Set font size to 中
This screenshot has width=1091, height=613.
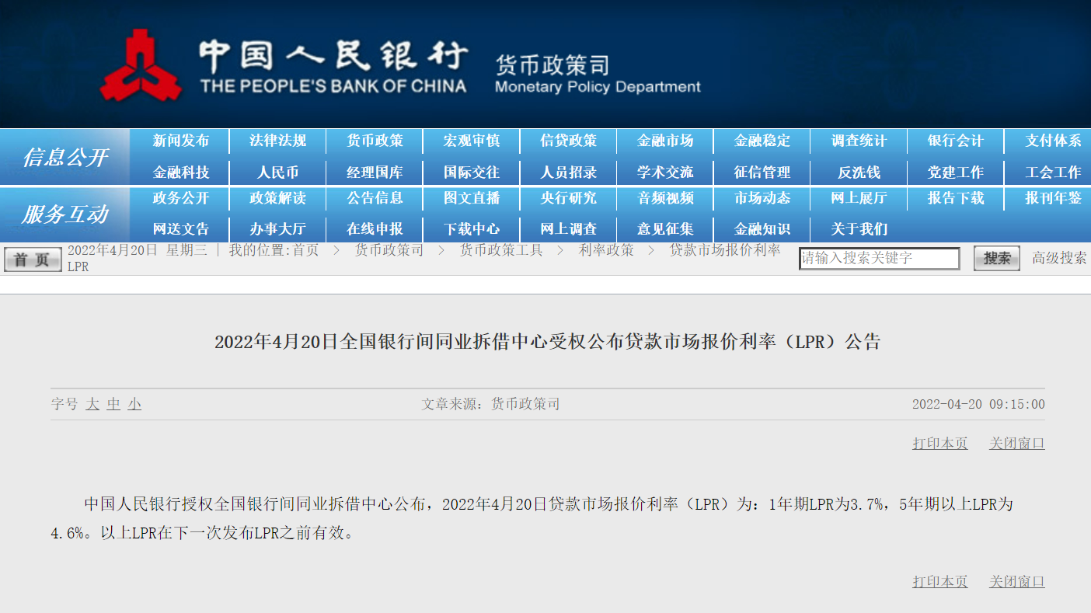[x=113, y=404]
